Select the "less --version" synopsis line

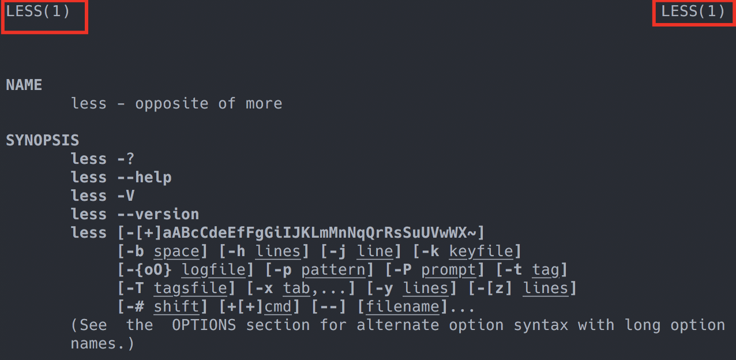(x=135, y=215)
